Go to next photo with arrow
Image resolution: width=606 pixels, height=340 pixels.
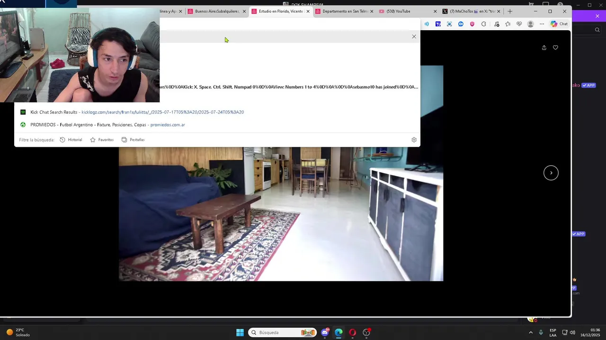coord(551,173)
